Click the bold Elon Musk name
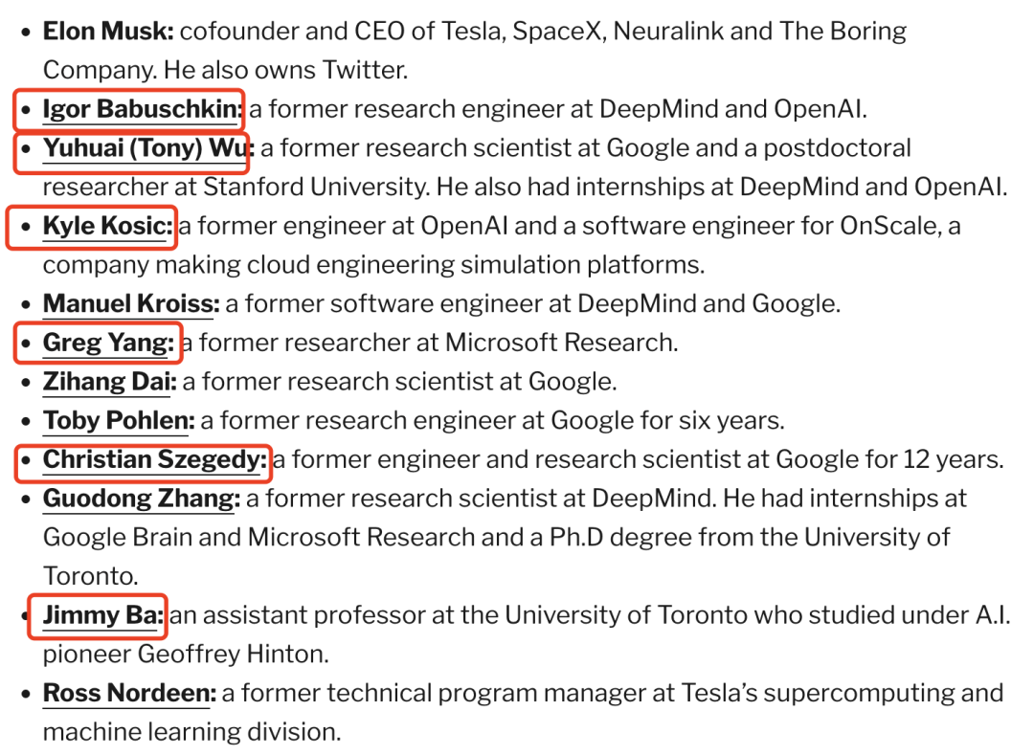 click(x=107, y=31)
